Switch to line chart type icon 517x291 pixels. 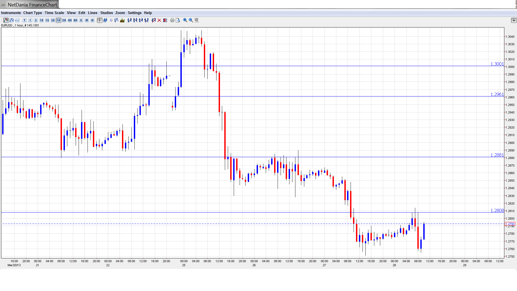(x=17, y=20)
